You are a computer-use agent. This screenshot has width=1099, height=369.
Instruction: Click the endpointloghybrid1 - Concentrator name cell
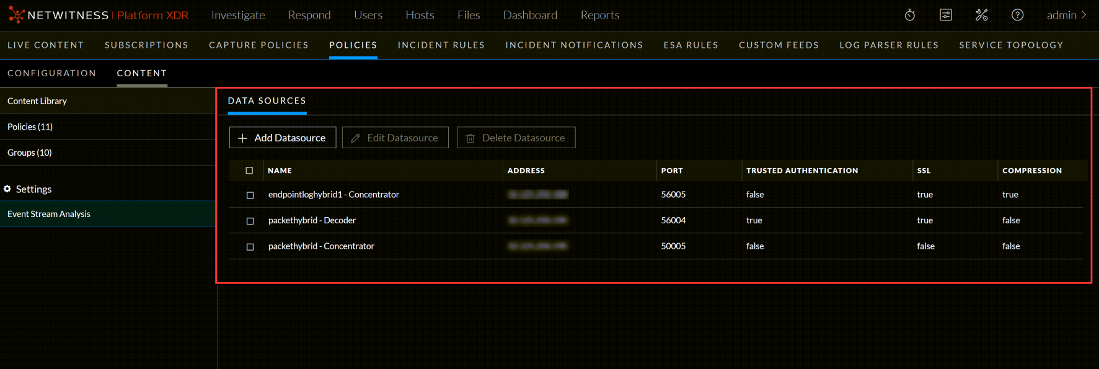tap(333, 195)
